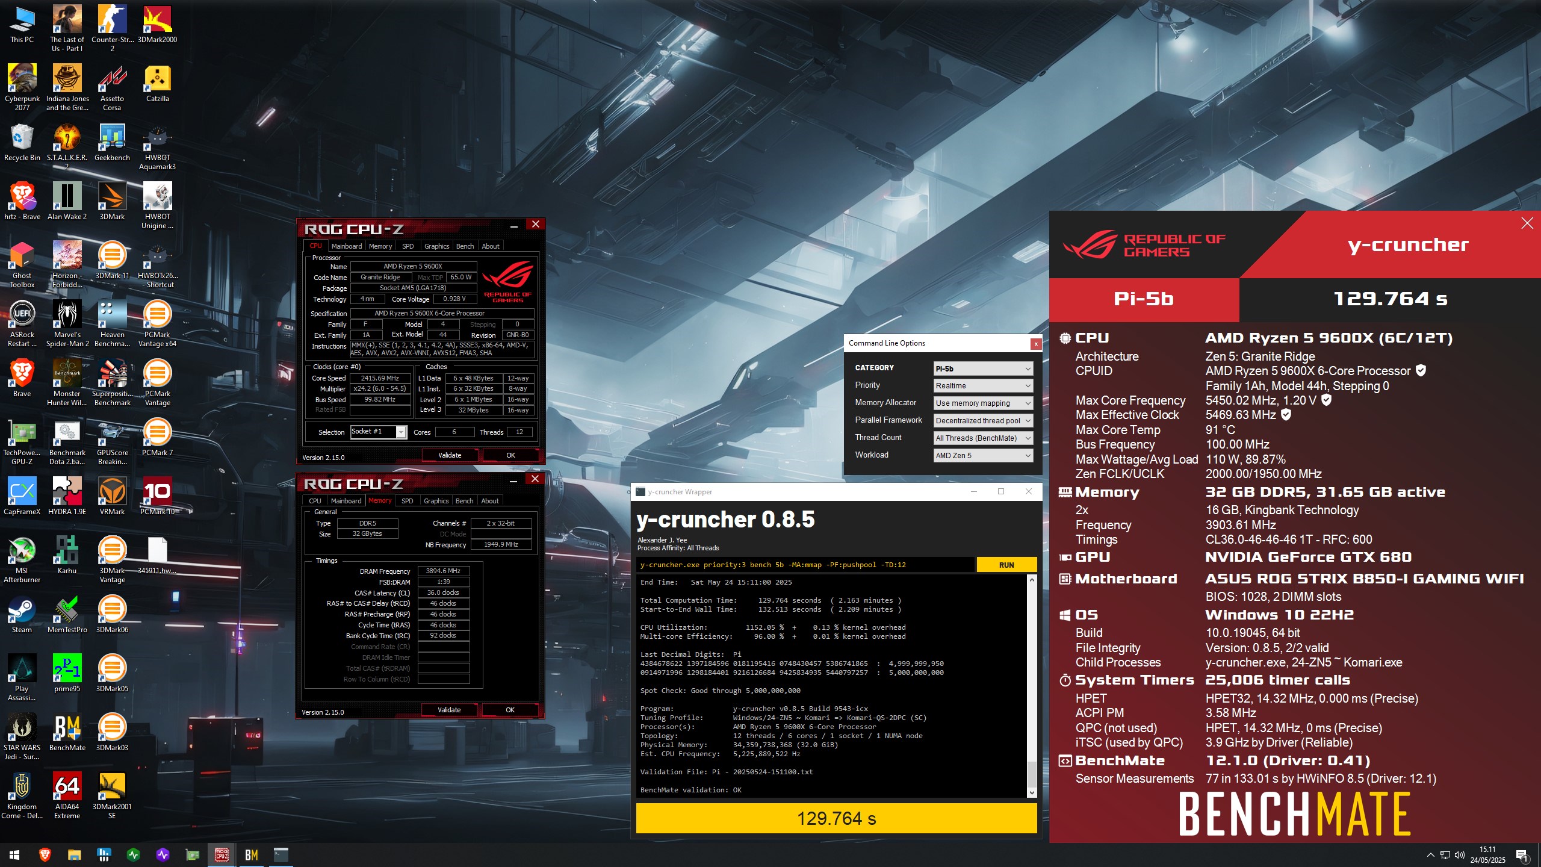Screen dimensions: 1541x867
Task: Select the TechPowerUp GPU-Z icon
Action: point(22,441)
